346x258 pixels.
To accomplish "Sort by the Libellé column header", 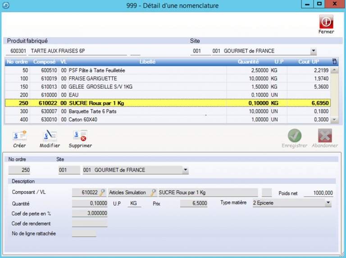I will click(147, 62).
